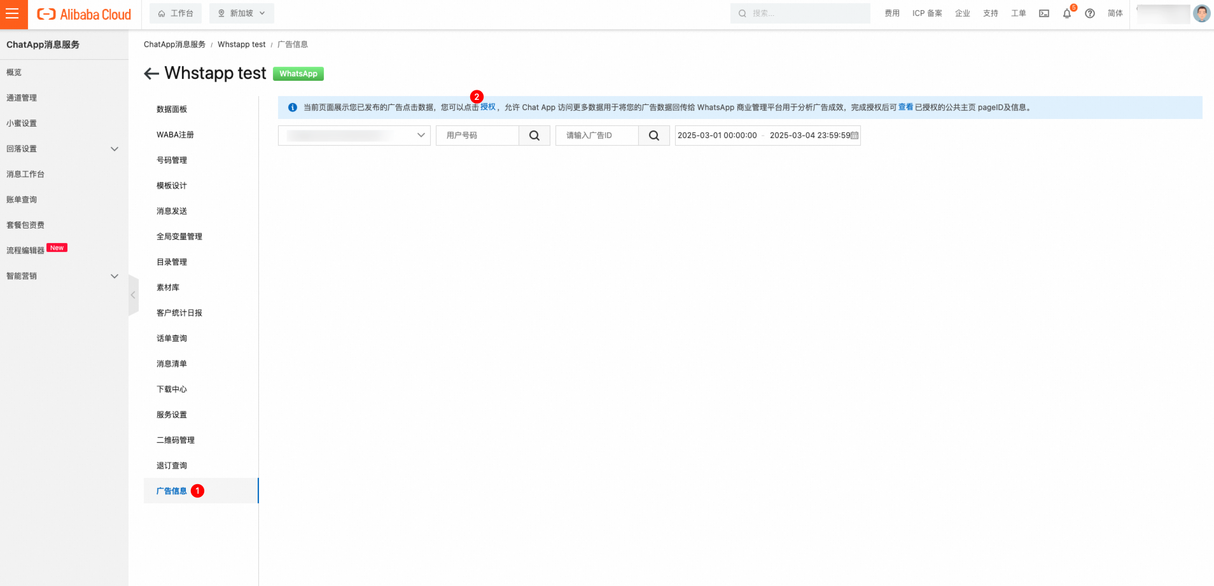Viewport: 1214px width, 586px height.
Task: Select the 客户统计日报 tab
Action: click(201, 313)
